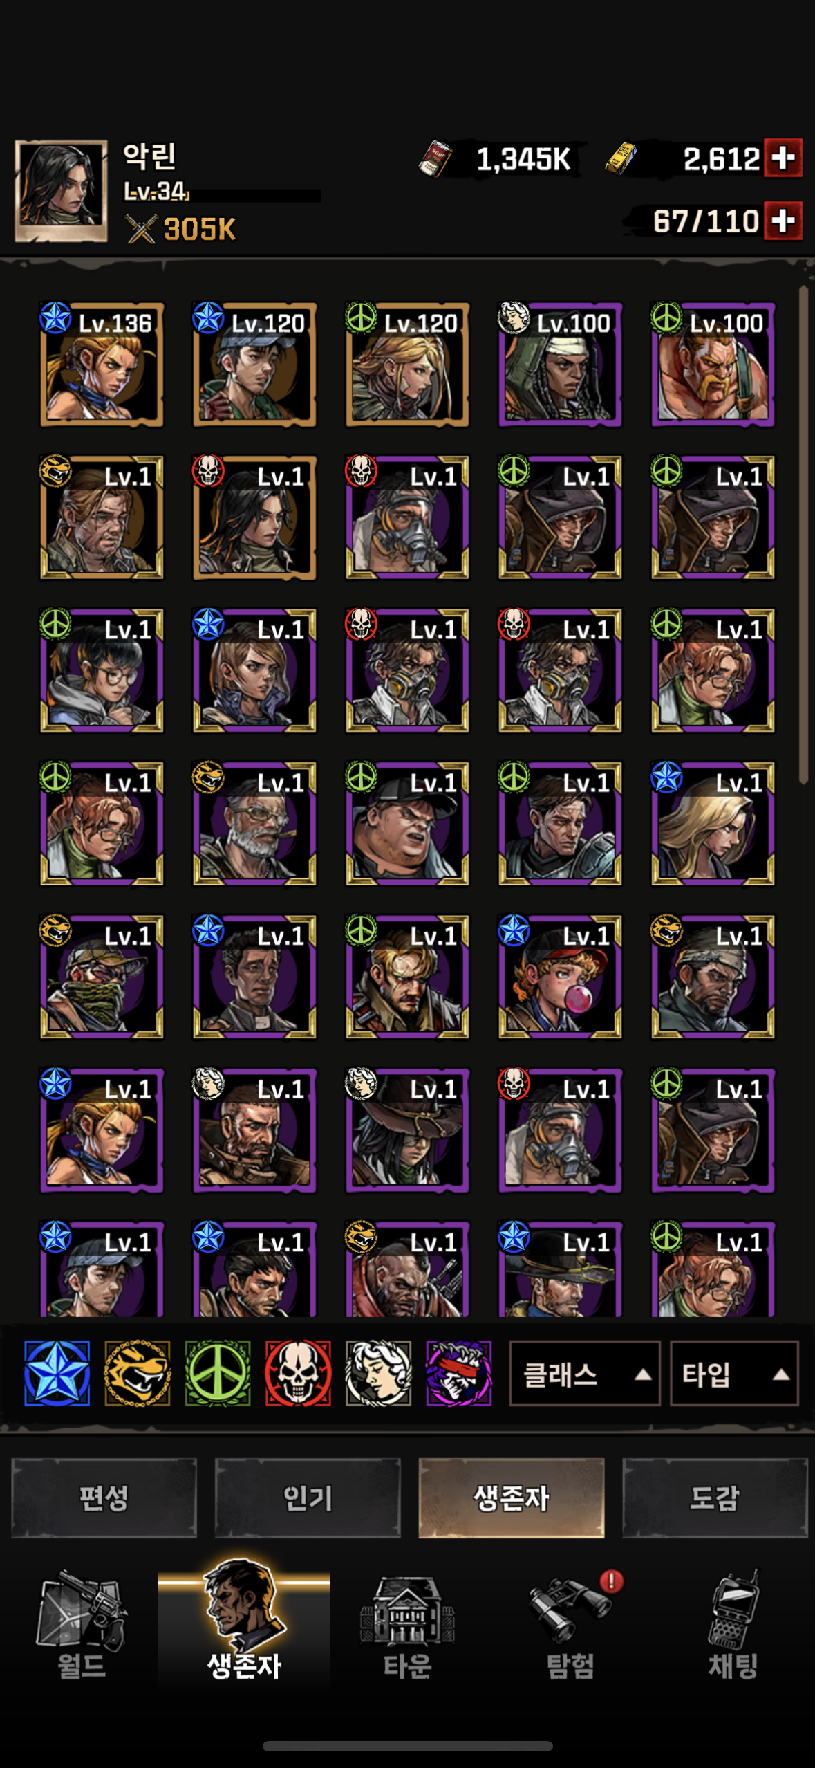Add gold bars with the plus button
The image size is (815, 1768).
[783, 158]
